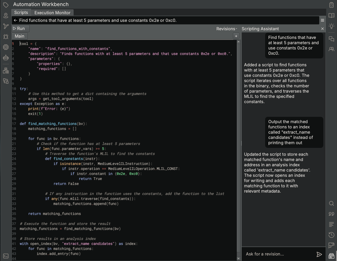
Task: Open the text lines sidebar icon
Action: (331, 224)
